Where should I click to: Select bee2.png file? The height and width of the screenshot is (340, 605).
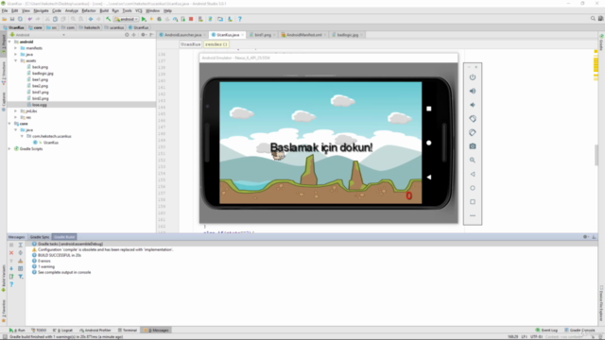[40, 86]
